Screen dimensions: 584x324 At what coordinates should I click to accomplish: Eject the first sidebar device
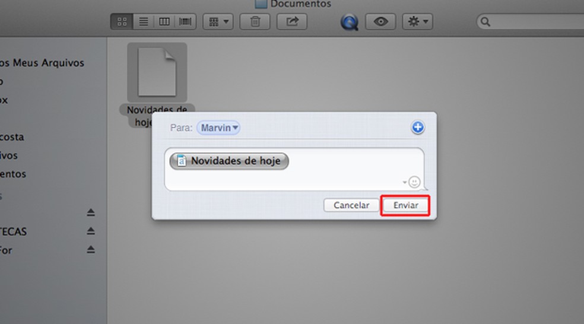tap(90, 212)
